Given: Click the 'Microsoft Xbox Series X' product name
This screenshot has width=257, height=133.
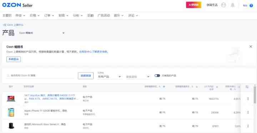Looking at the screenshot, I should pyautogui.click(x=45, y=124).
